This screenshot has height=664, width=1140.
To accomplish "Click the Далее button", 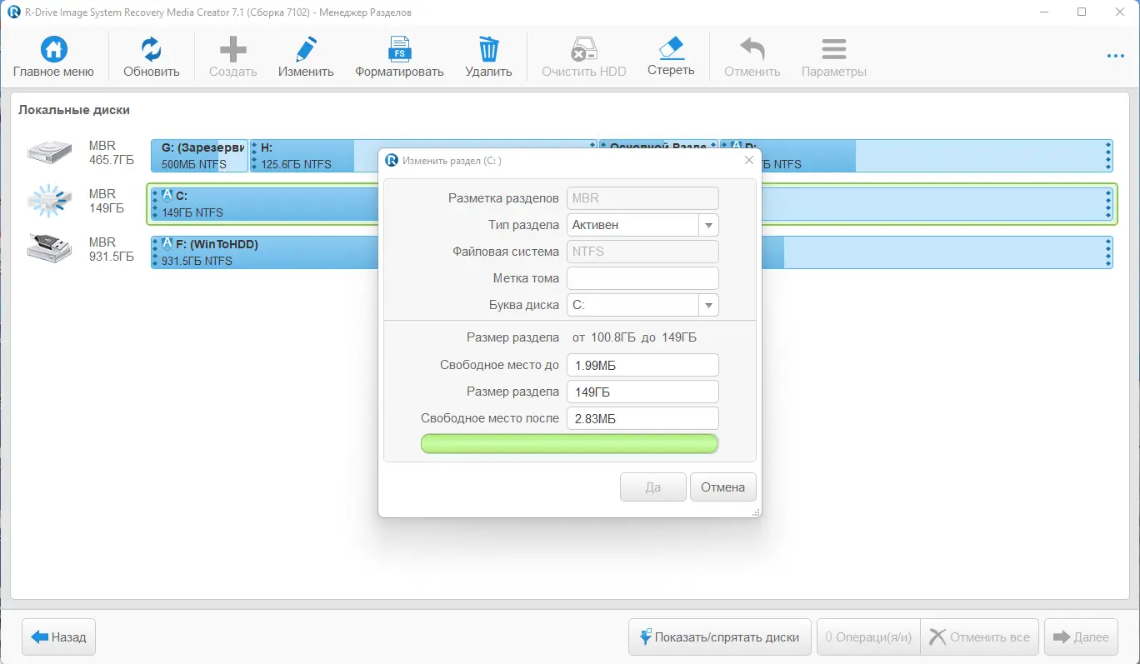I will (1081, 637).
